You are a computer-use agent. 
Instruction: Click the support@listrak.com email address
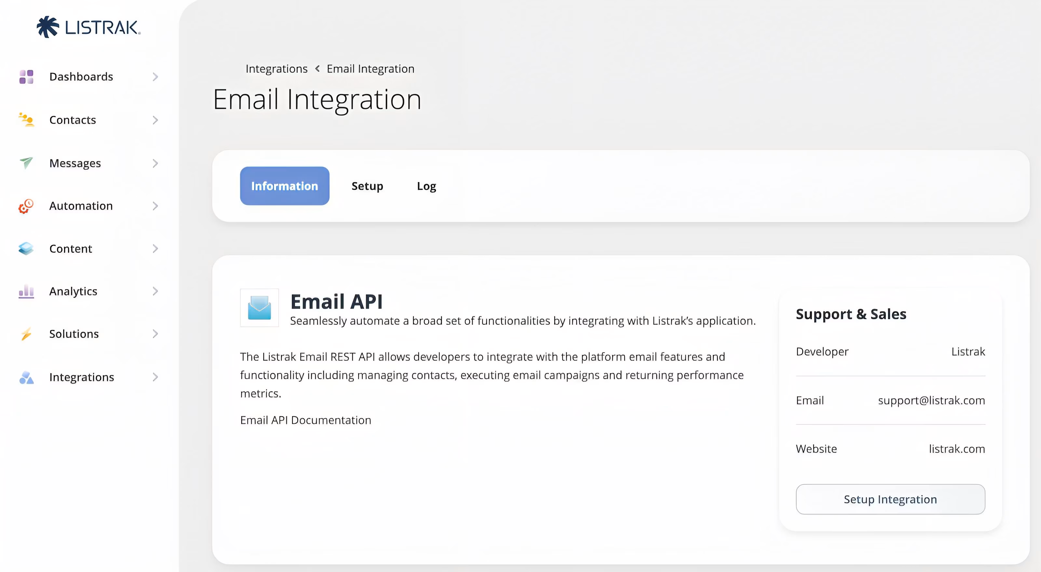(x=931, y=400)
